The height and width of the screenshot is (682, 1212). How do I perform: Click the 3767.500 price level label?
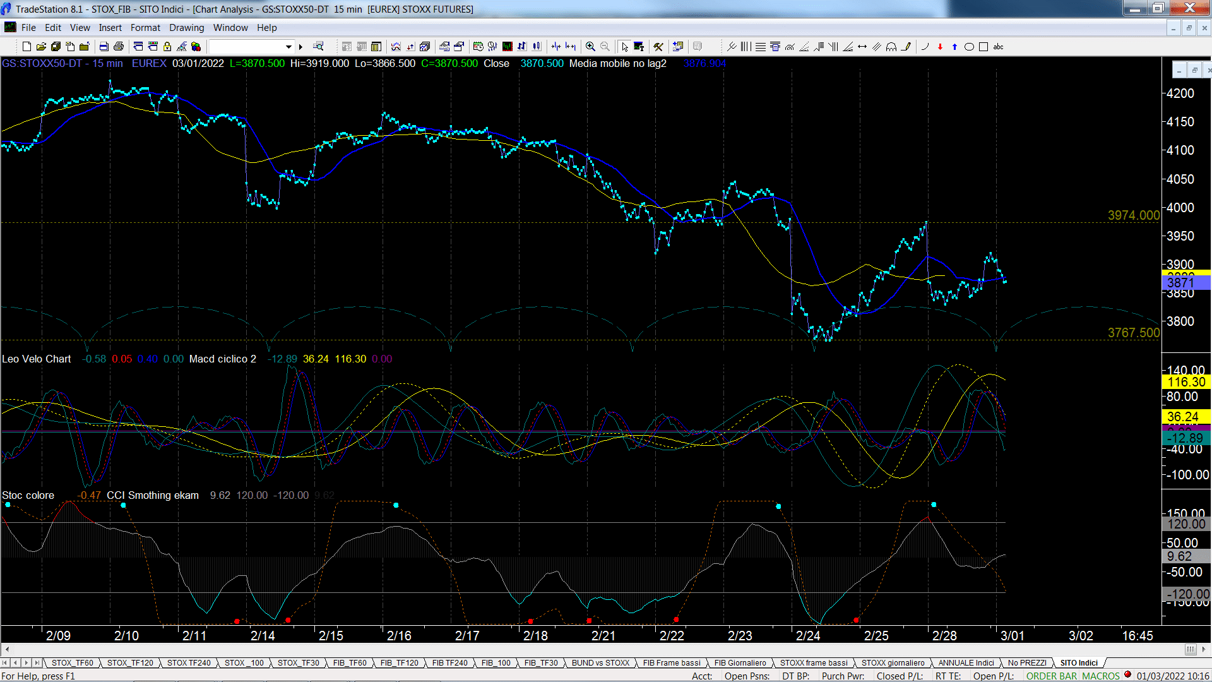click(x=1134, y=333)
